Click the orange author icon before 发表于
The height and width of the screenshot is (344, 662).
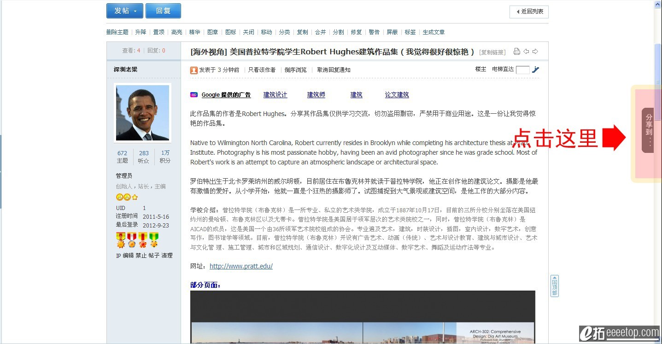(194, 70)
